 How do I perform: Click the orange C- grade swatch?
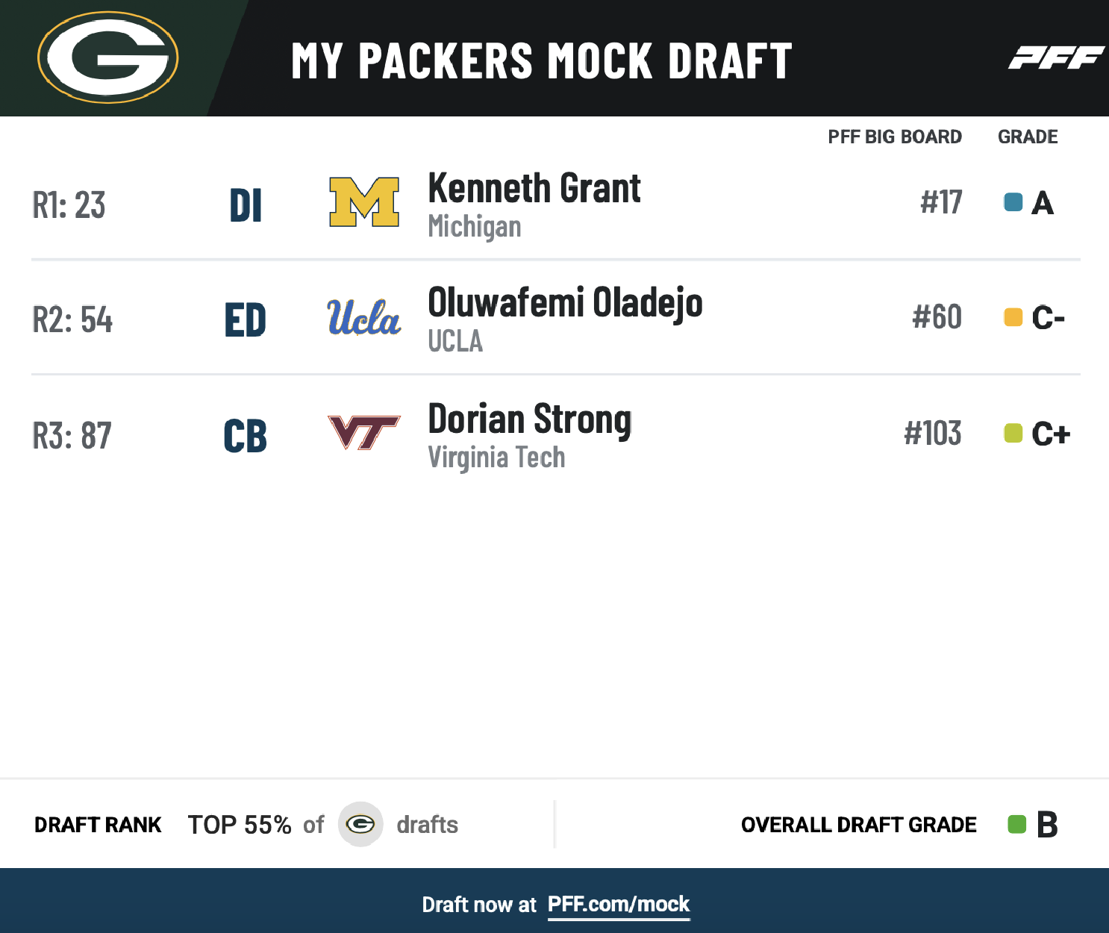pyautogui.click(x=1013, y=317)
